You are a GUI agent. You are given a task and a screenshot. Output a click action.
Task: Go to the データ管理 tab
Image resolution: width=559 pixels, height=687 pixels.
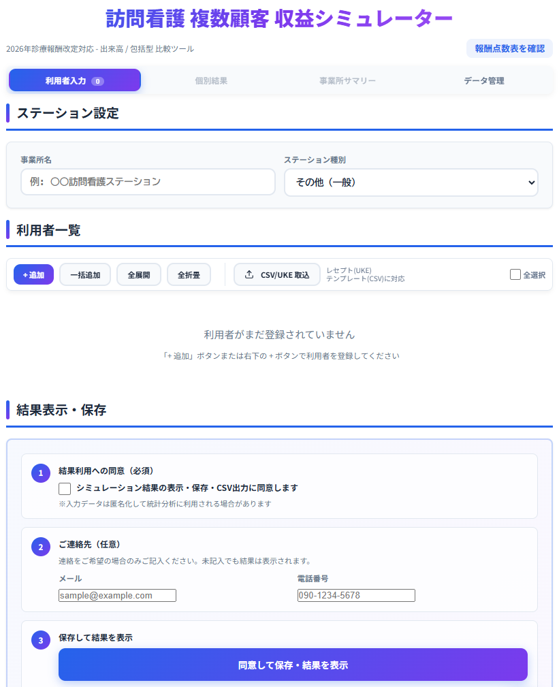pos(484,80)
